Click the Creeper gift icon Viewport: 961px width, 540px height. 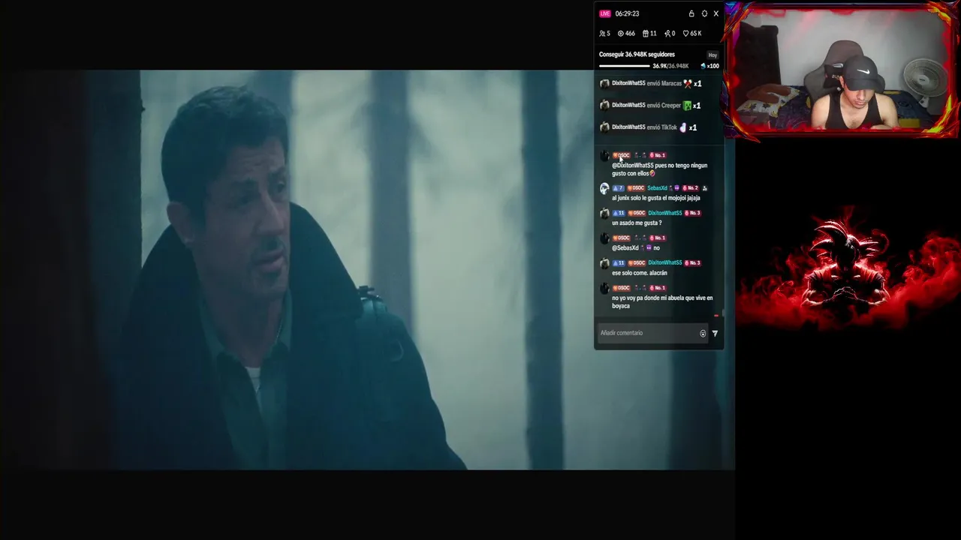pyautogui.click(x=687, y=105)
